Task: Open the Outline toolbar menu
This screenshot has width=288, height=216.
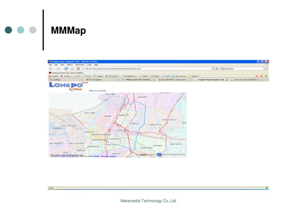Action: click(144, 76)
